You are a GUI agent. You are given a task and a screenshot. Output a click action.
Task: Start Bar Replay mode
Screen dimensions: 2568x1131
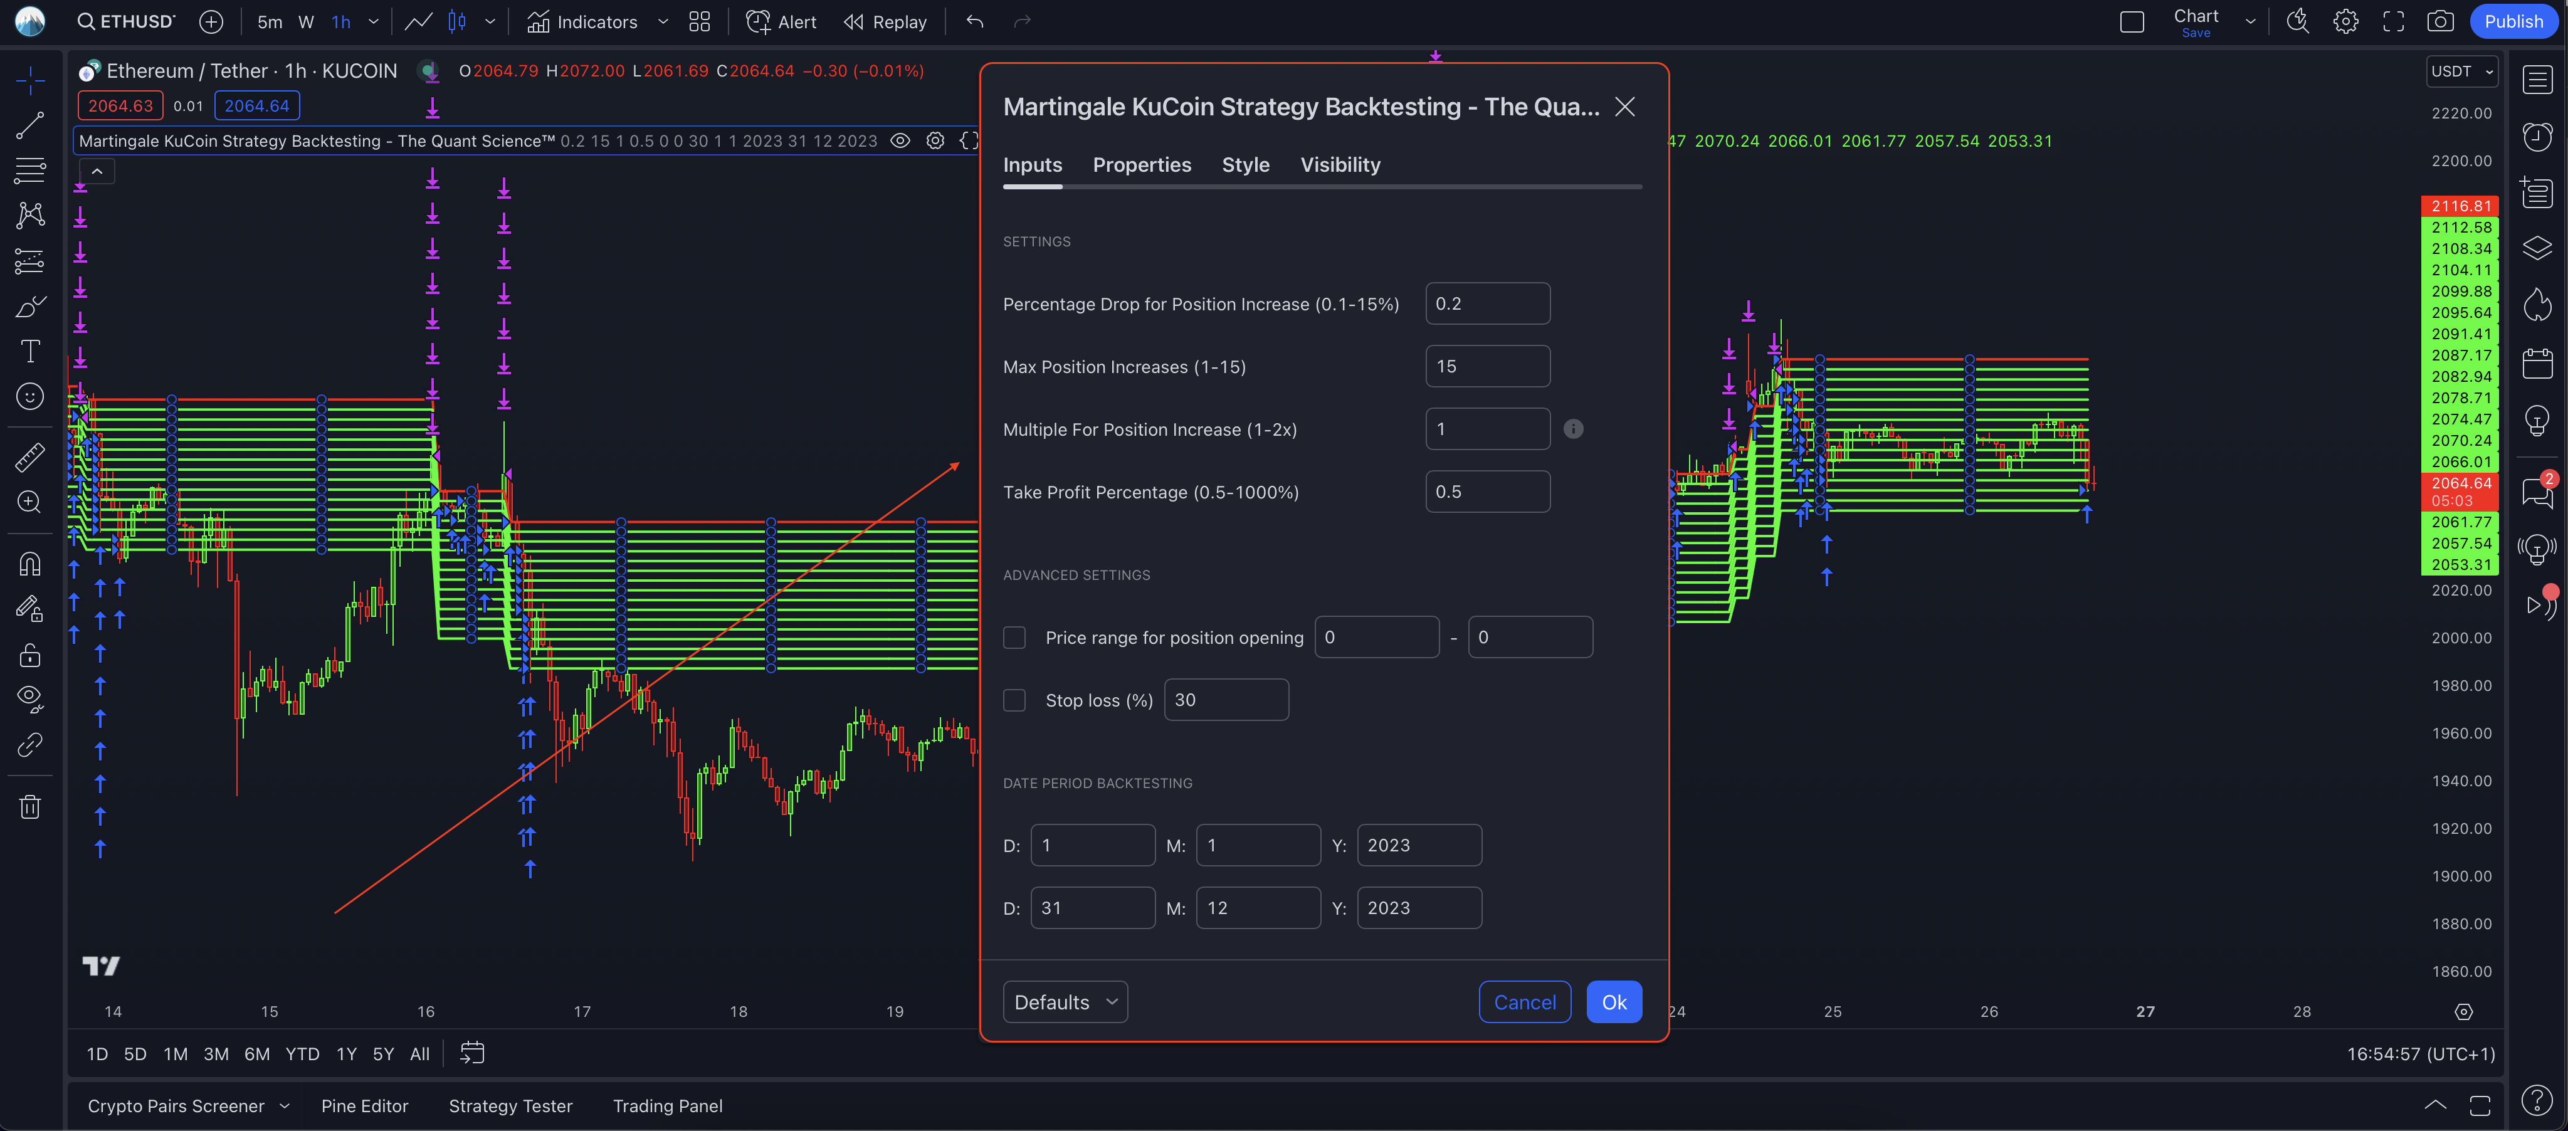tap(885, 22)
